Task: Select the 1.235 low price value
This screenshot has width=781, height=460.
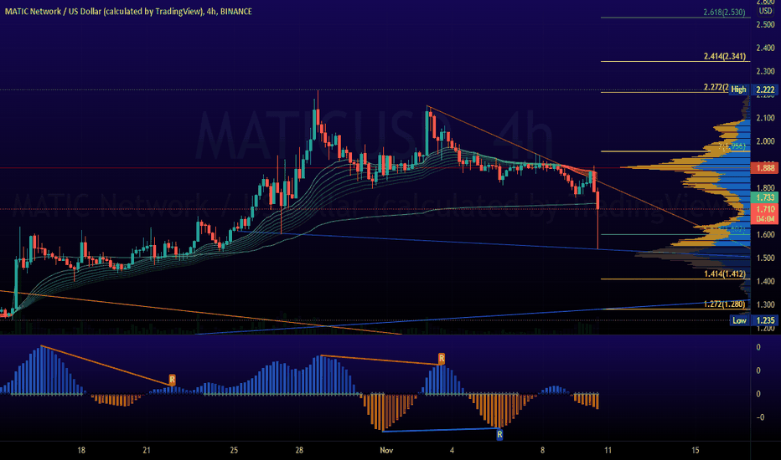Action: pos(766,320)
